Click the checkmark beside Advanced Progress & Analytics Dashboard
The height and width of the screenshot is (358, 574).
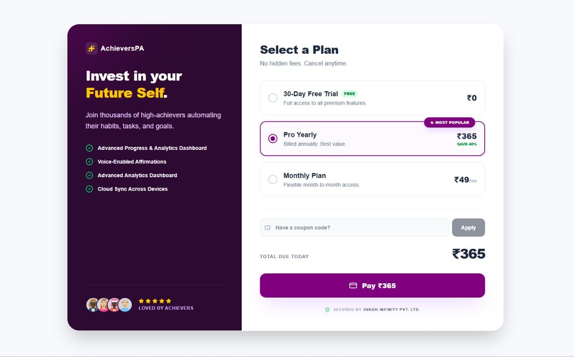click(x=89, y=148)
